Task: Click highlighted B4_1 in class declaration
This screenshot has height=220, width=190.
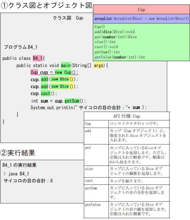Action: tap(38, 58)
